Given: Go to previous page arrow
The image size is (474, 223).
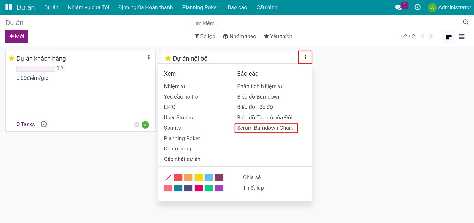Looking at the screenshot, I should click(422, 36).
